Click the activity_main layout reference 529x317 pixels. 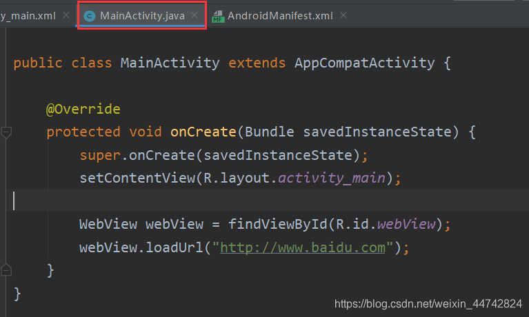332,178
